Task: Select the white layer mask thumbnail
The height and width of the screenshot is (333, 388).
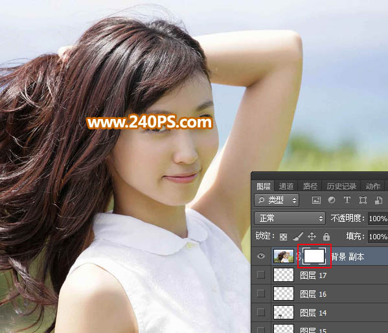Action: coord(314,256)
